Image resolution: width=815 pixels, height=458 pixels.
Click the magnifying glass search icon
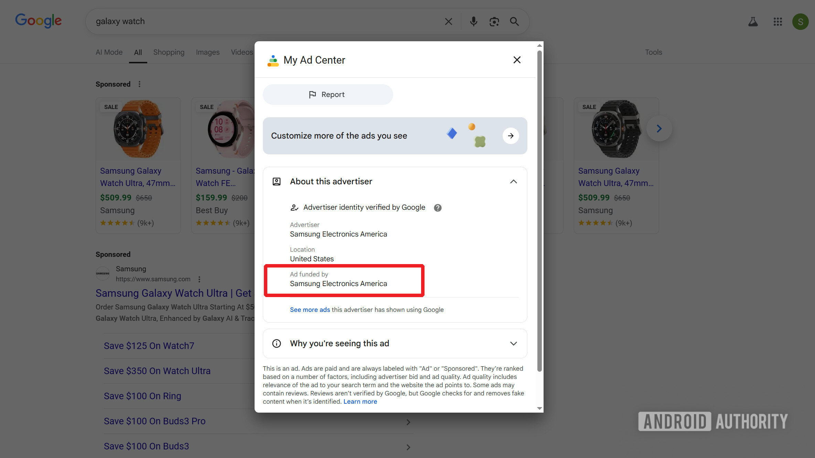(514, 22)
